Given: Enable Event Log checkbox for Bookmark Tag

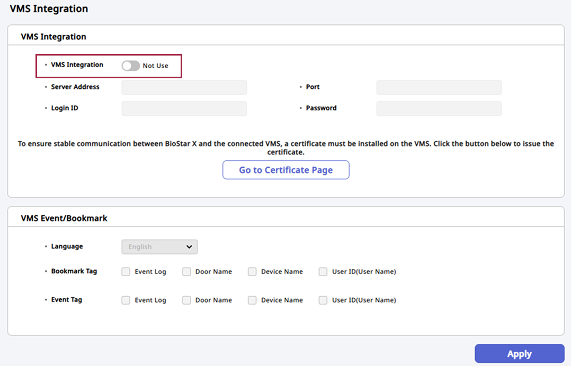Looking at the screenshot, I should point(126,272).
